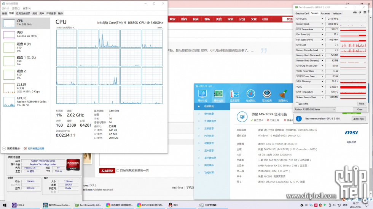Open GPU-Z hamburger menu icon
This screenshot has width=373, height=209.
(x=365, y=13)
